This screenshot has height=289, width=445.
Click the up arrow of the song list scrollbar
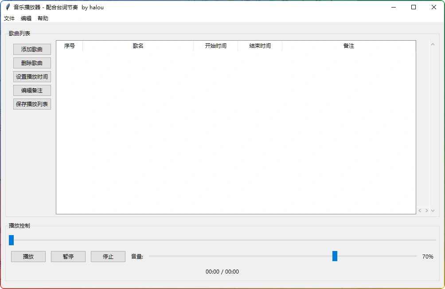[x=433, y=44]
